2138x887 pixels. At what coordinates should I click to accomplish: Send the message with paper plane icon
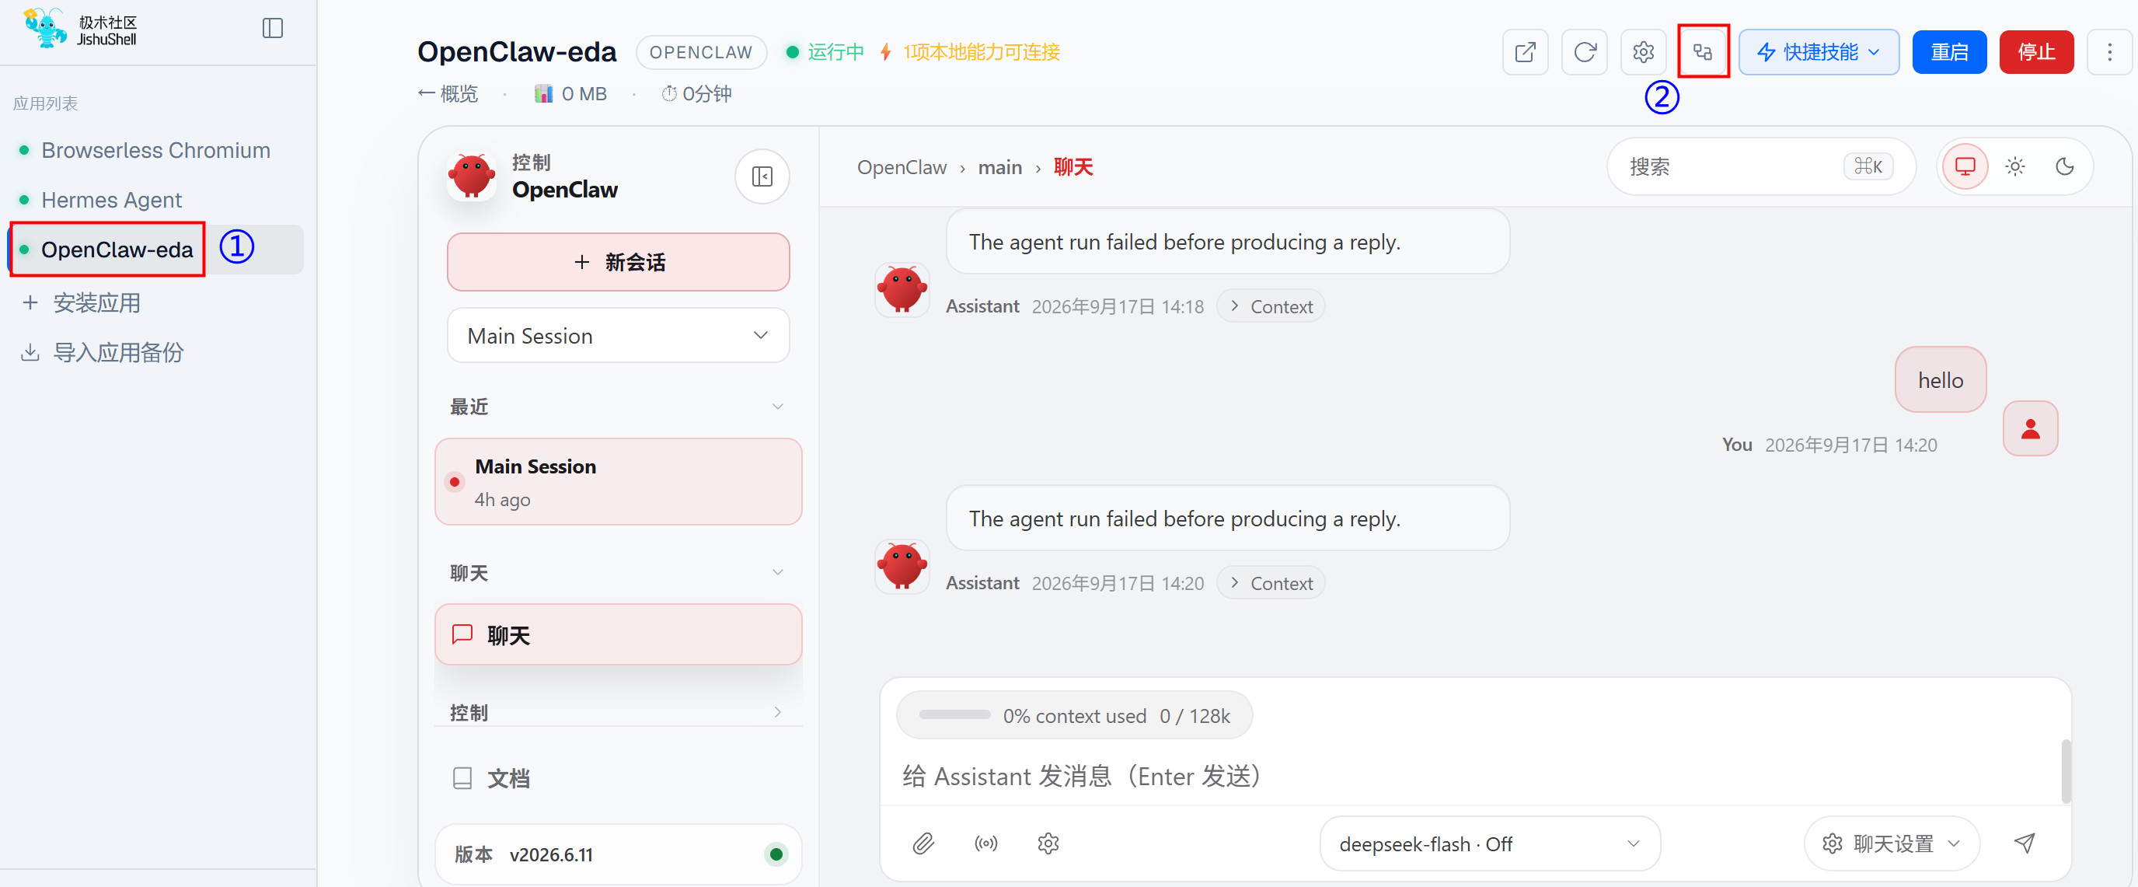[x=2024, y=843]
